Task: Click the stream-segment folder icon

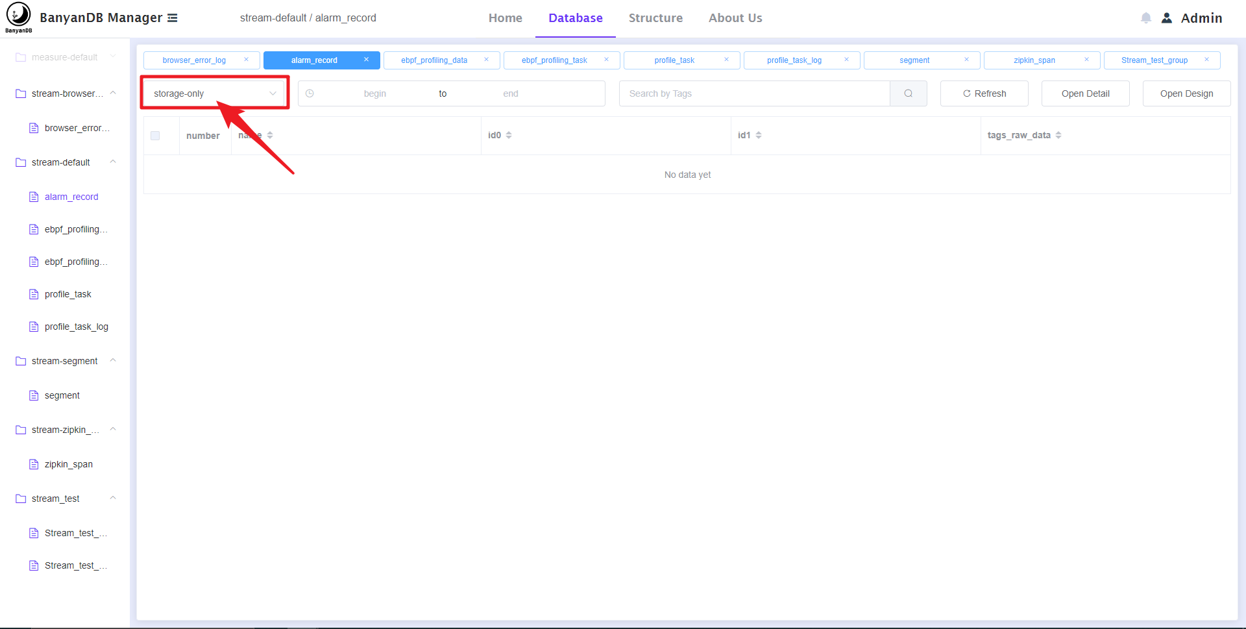Action: click(21, 361)
